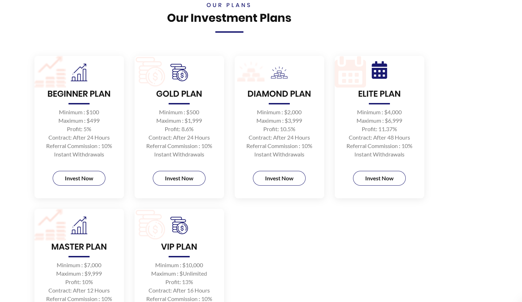The image size is (522, 302).
Task: Select the ELITE PLAN heading
Action: [379, 94]
